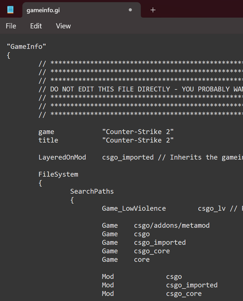
Task: Click the unsaved changes dot on the tab
Action: click(x=130, y=10)
